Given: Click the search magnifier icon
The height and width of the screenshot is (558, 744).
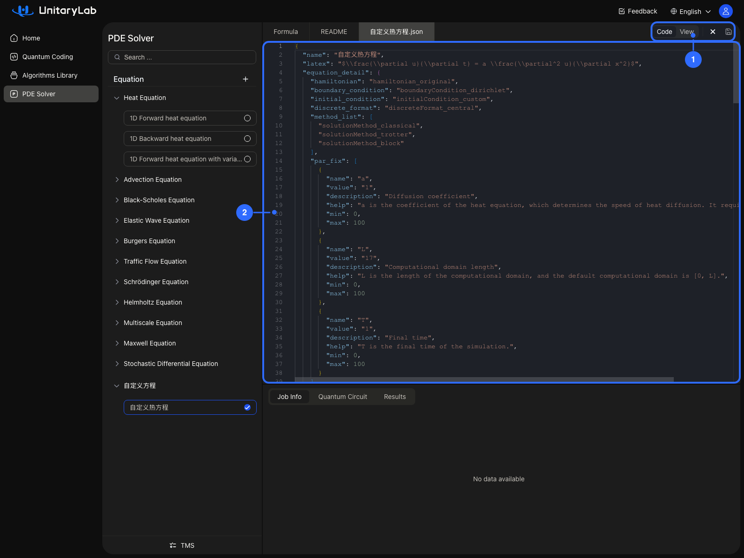Looking at the screenshot, I should [117, 57].
